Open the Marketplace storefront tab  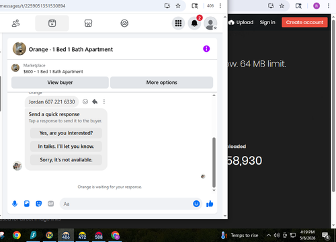coord(88,24)
